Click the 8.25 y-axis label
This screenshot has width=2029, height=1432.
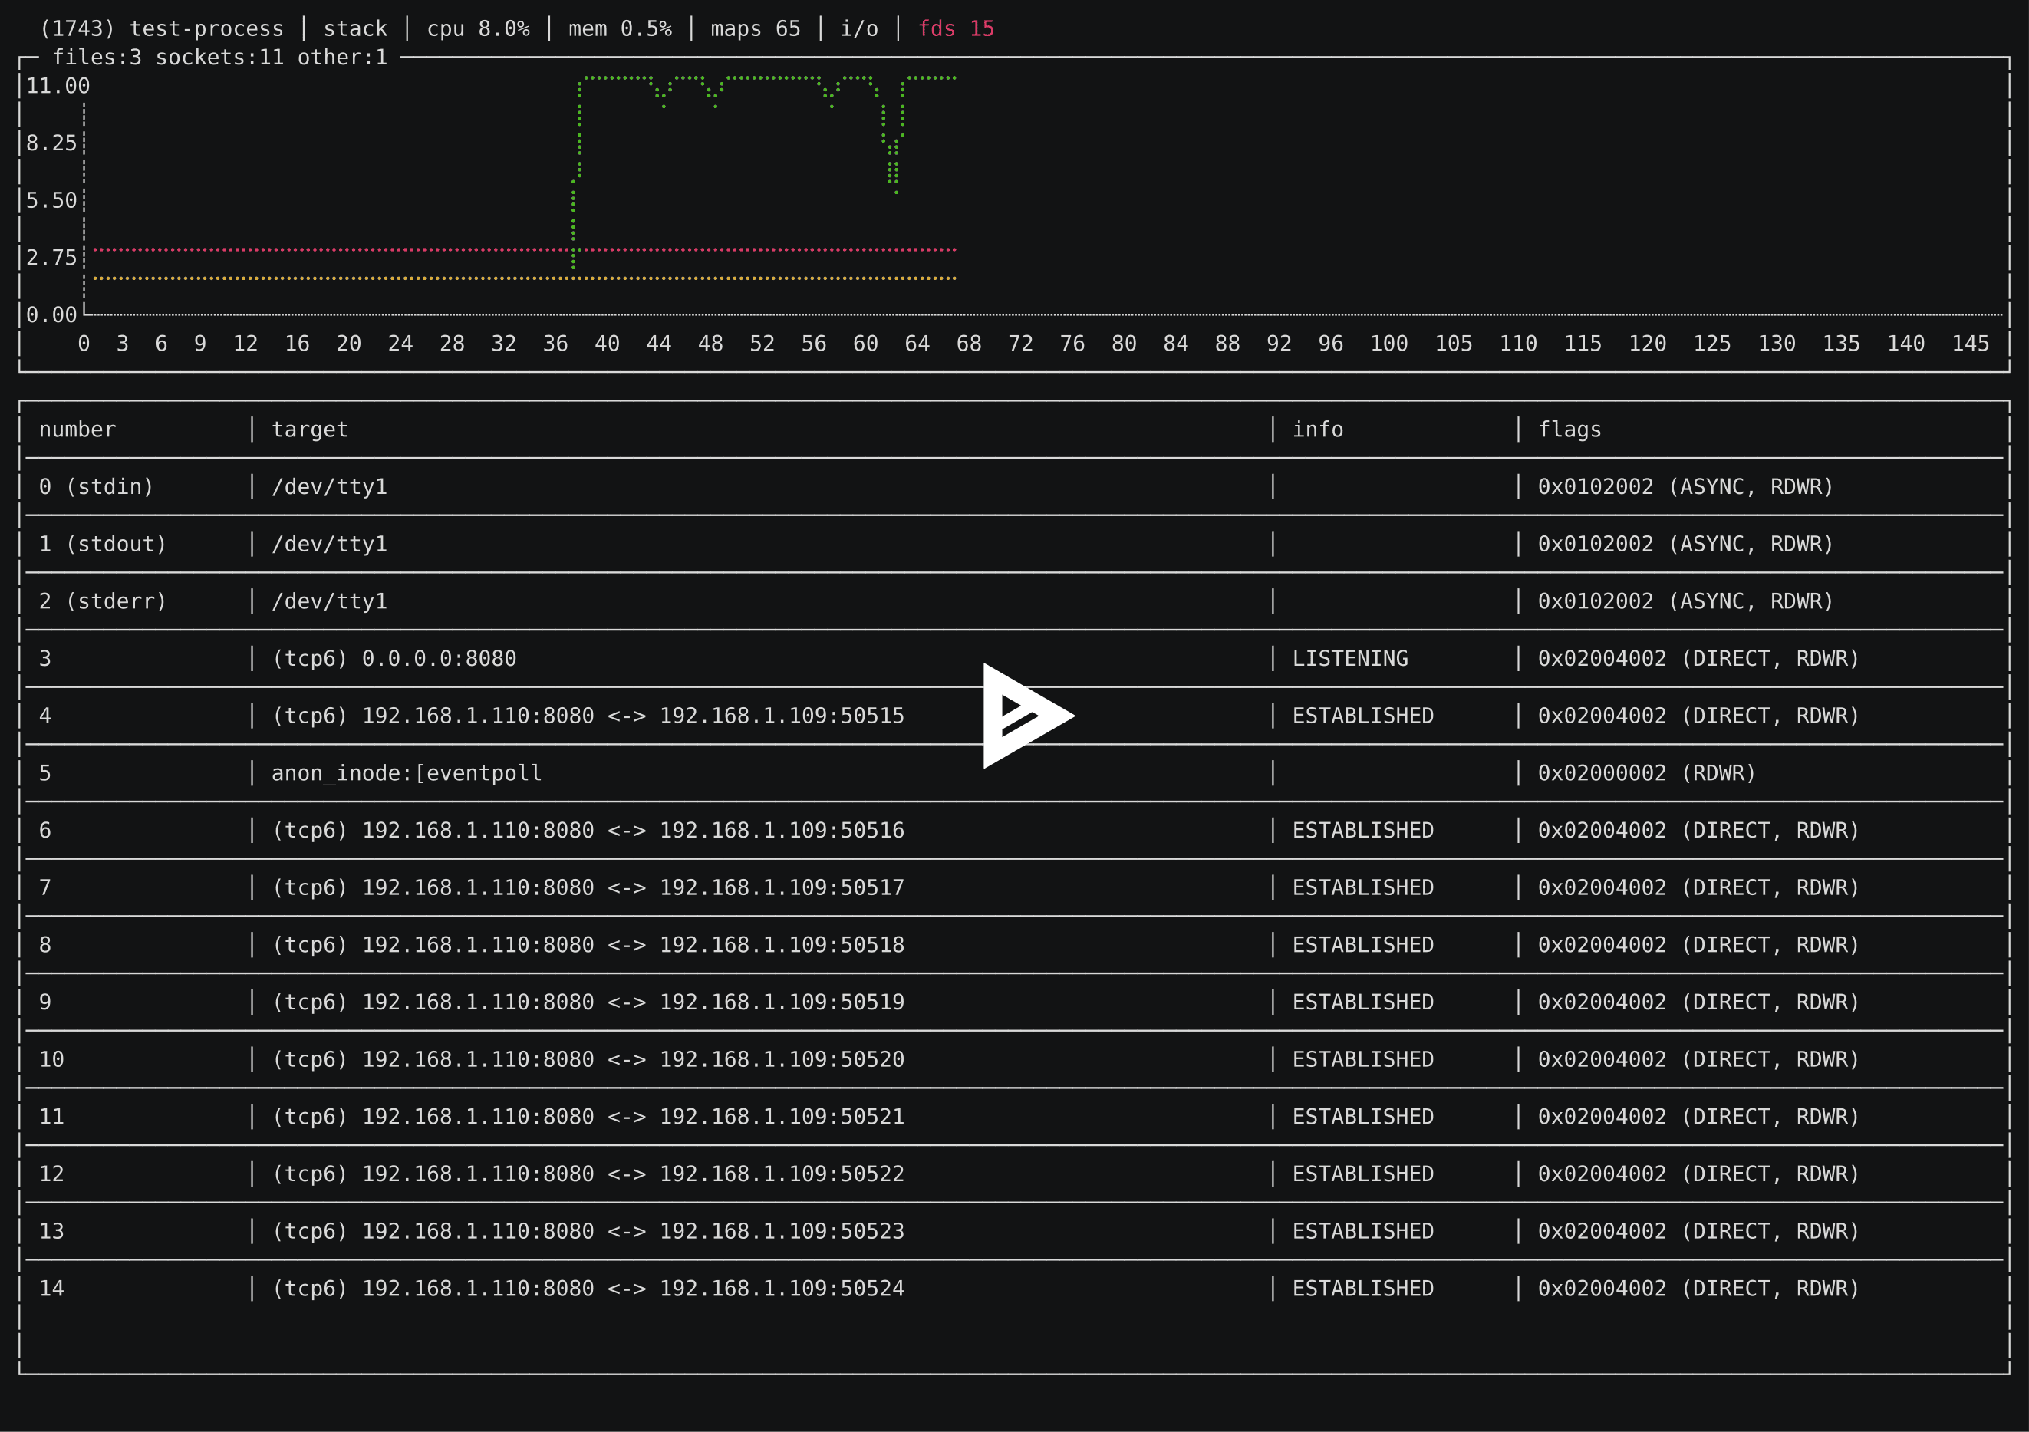tap(51, 143)
